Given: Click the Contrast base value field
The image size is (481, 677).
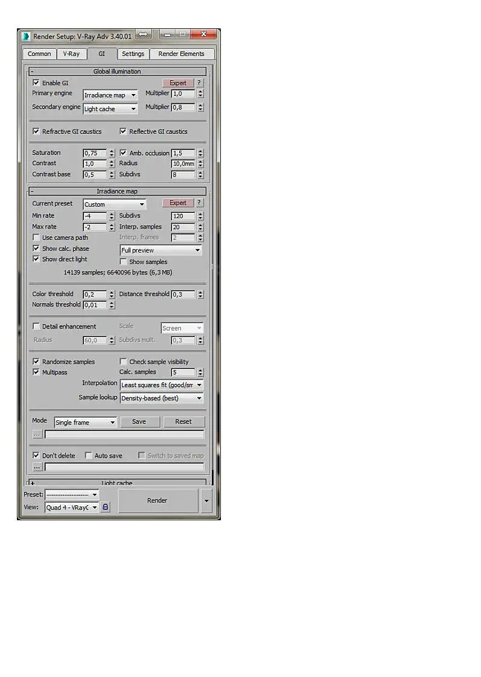Looking at the screenshot, I should (95, 174).
